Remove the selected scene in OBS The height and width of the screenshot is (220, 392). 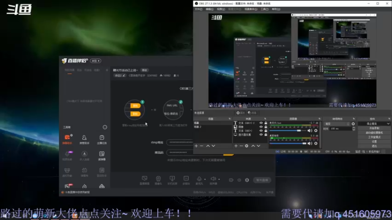(201, 146)
